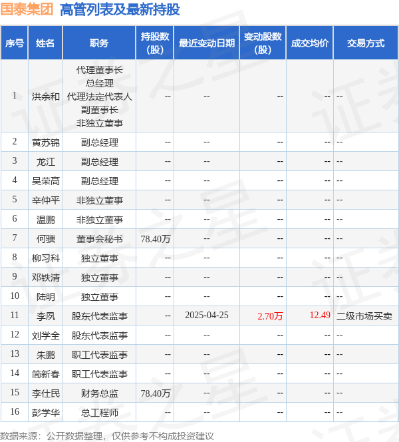399x442 pixels.
Task: Click the name 李仕民
Action: [46, 393]
